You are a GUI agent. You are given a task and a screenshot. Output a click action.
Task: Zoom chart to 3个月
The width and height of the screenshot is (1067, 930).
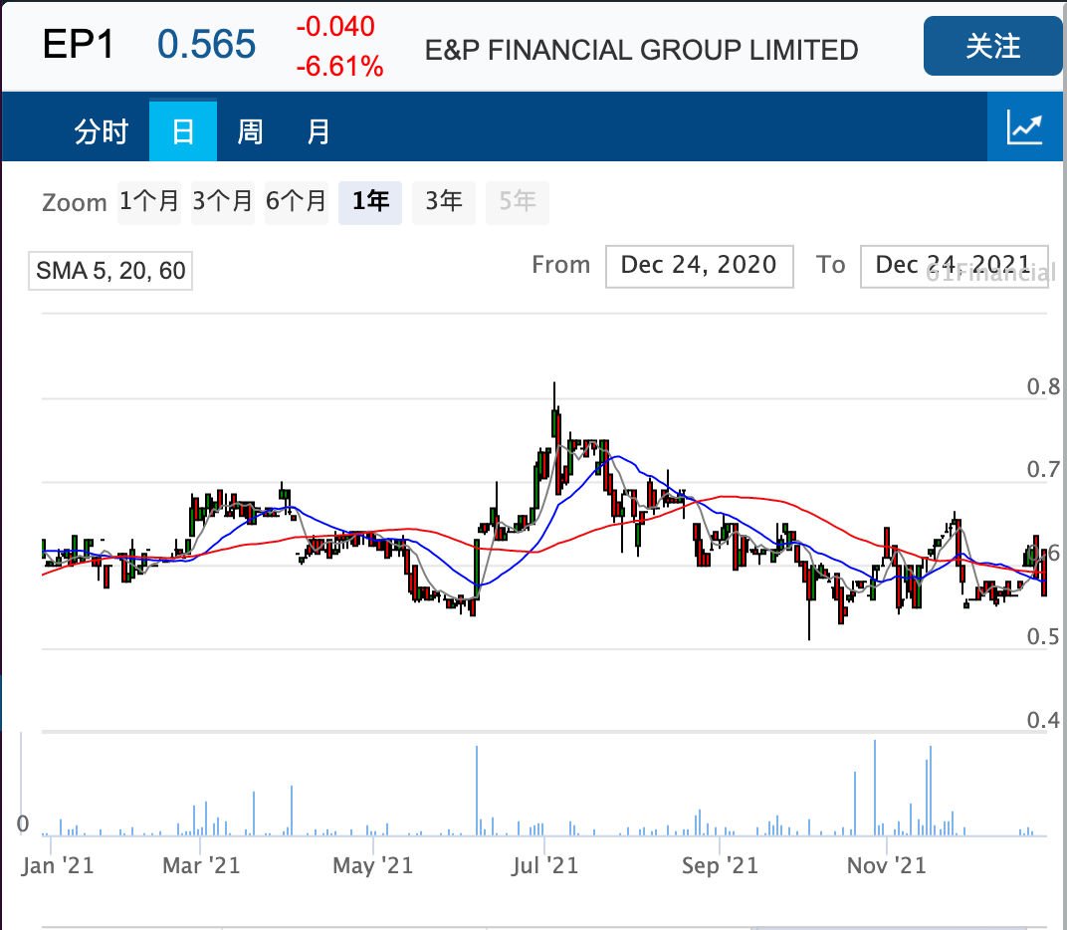223,202
